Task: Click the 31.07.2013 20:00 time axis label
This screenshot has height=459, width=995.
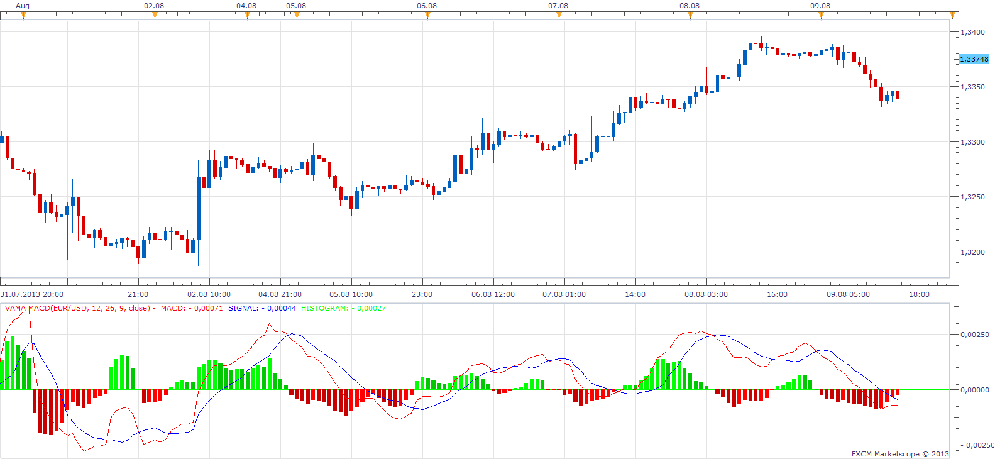Action: coord(32,294)
